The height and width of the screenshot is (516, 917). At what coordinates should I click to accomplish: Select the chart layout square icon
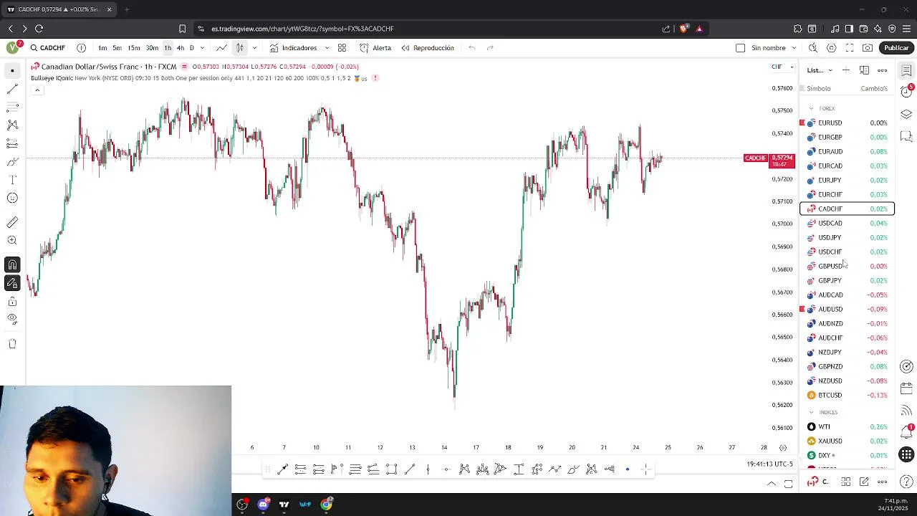point(740,48)
